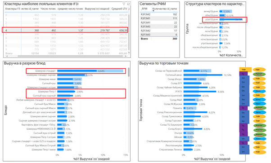Select the R3F3M3 segment row

pos(159,26)
